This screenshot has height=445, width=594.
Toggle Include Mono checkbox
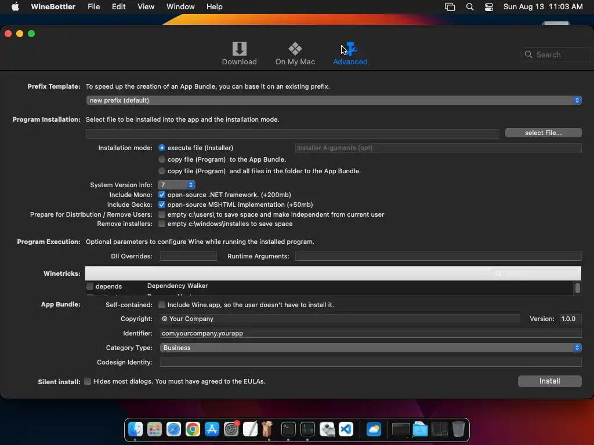pos(162,195)
